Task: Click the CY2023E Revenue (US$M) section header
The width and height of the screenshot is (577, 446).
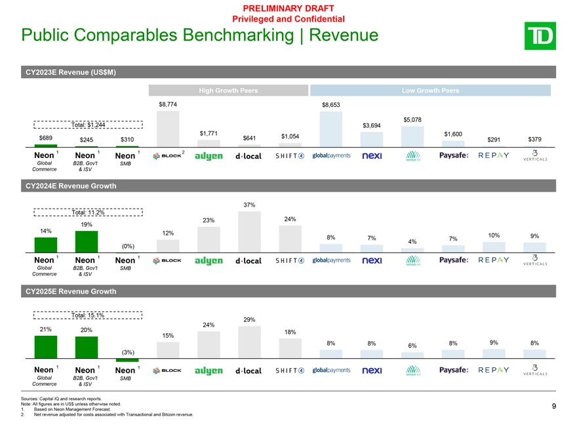Action: 288,72
